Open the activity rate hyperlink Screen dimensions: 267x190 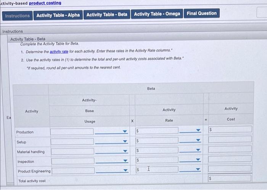click(59, 52)
